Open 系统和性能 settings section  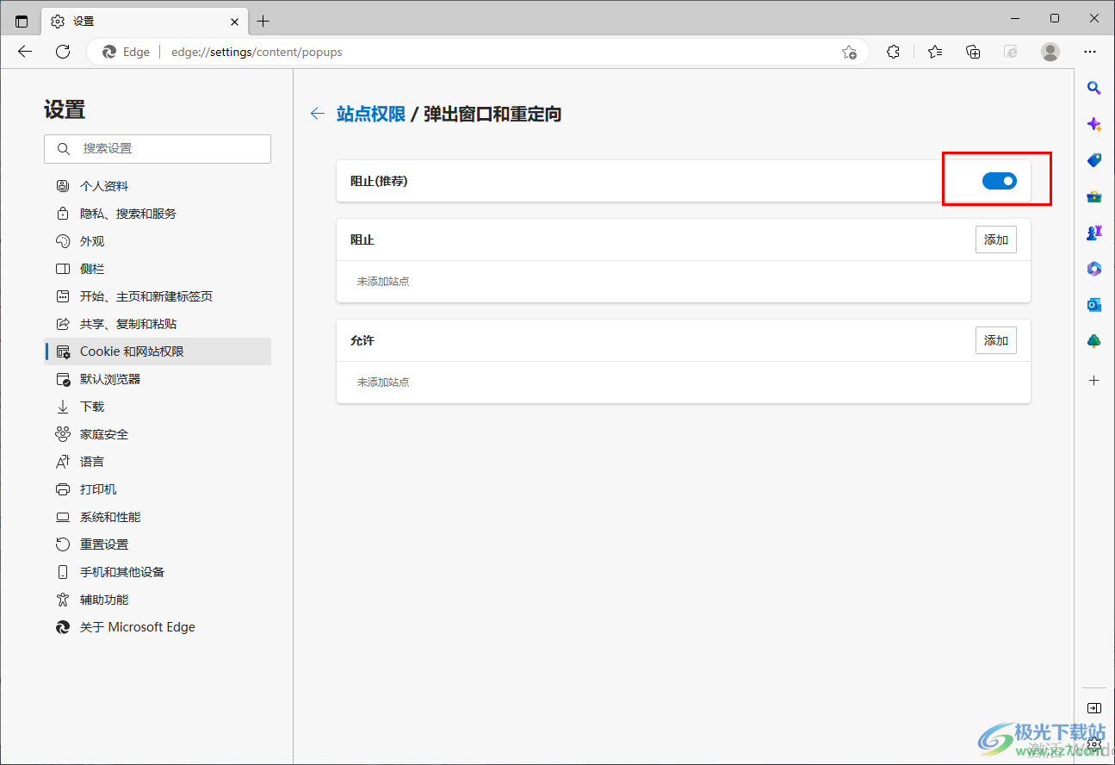click(158, 517)
